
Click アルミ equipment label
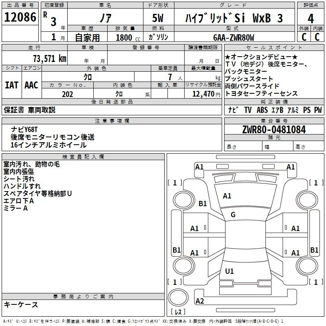pyautogui.click(x=293, y=110)
